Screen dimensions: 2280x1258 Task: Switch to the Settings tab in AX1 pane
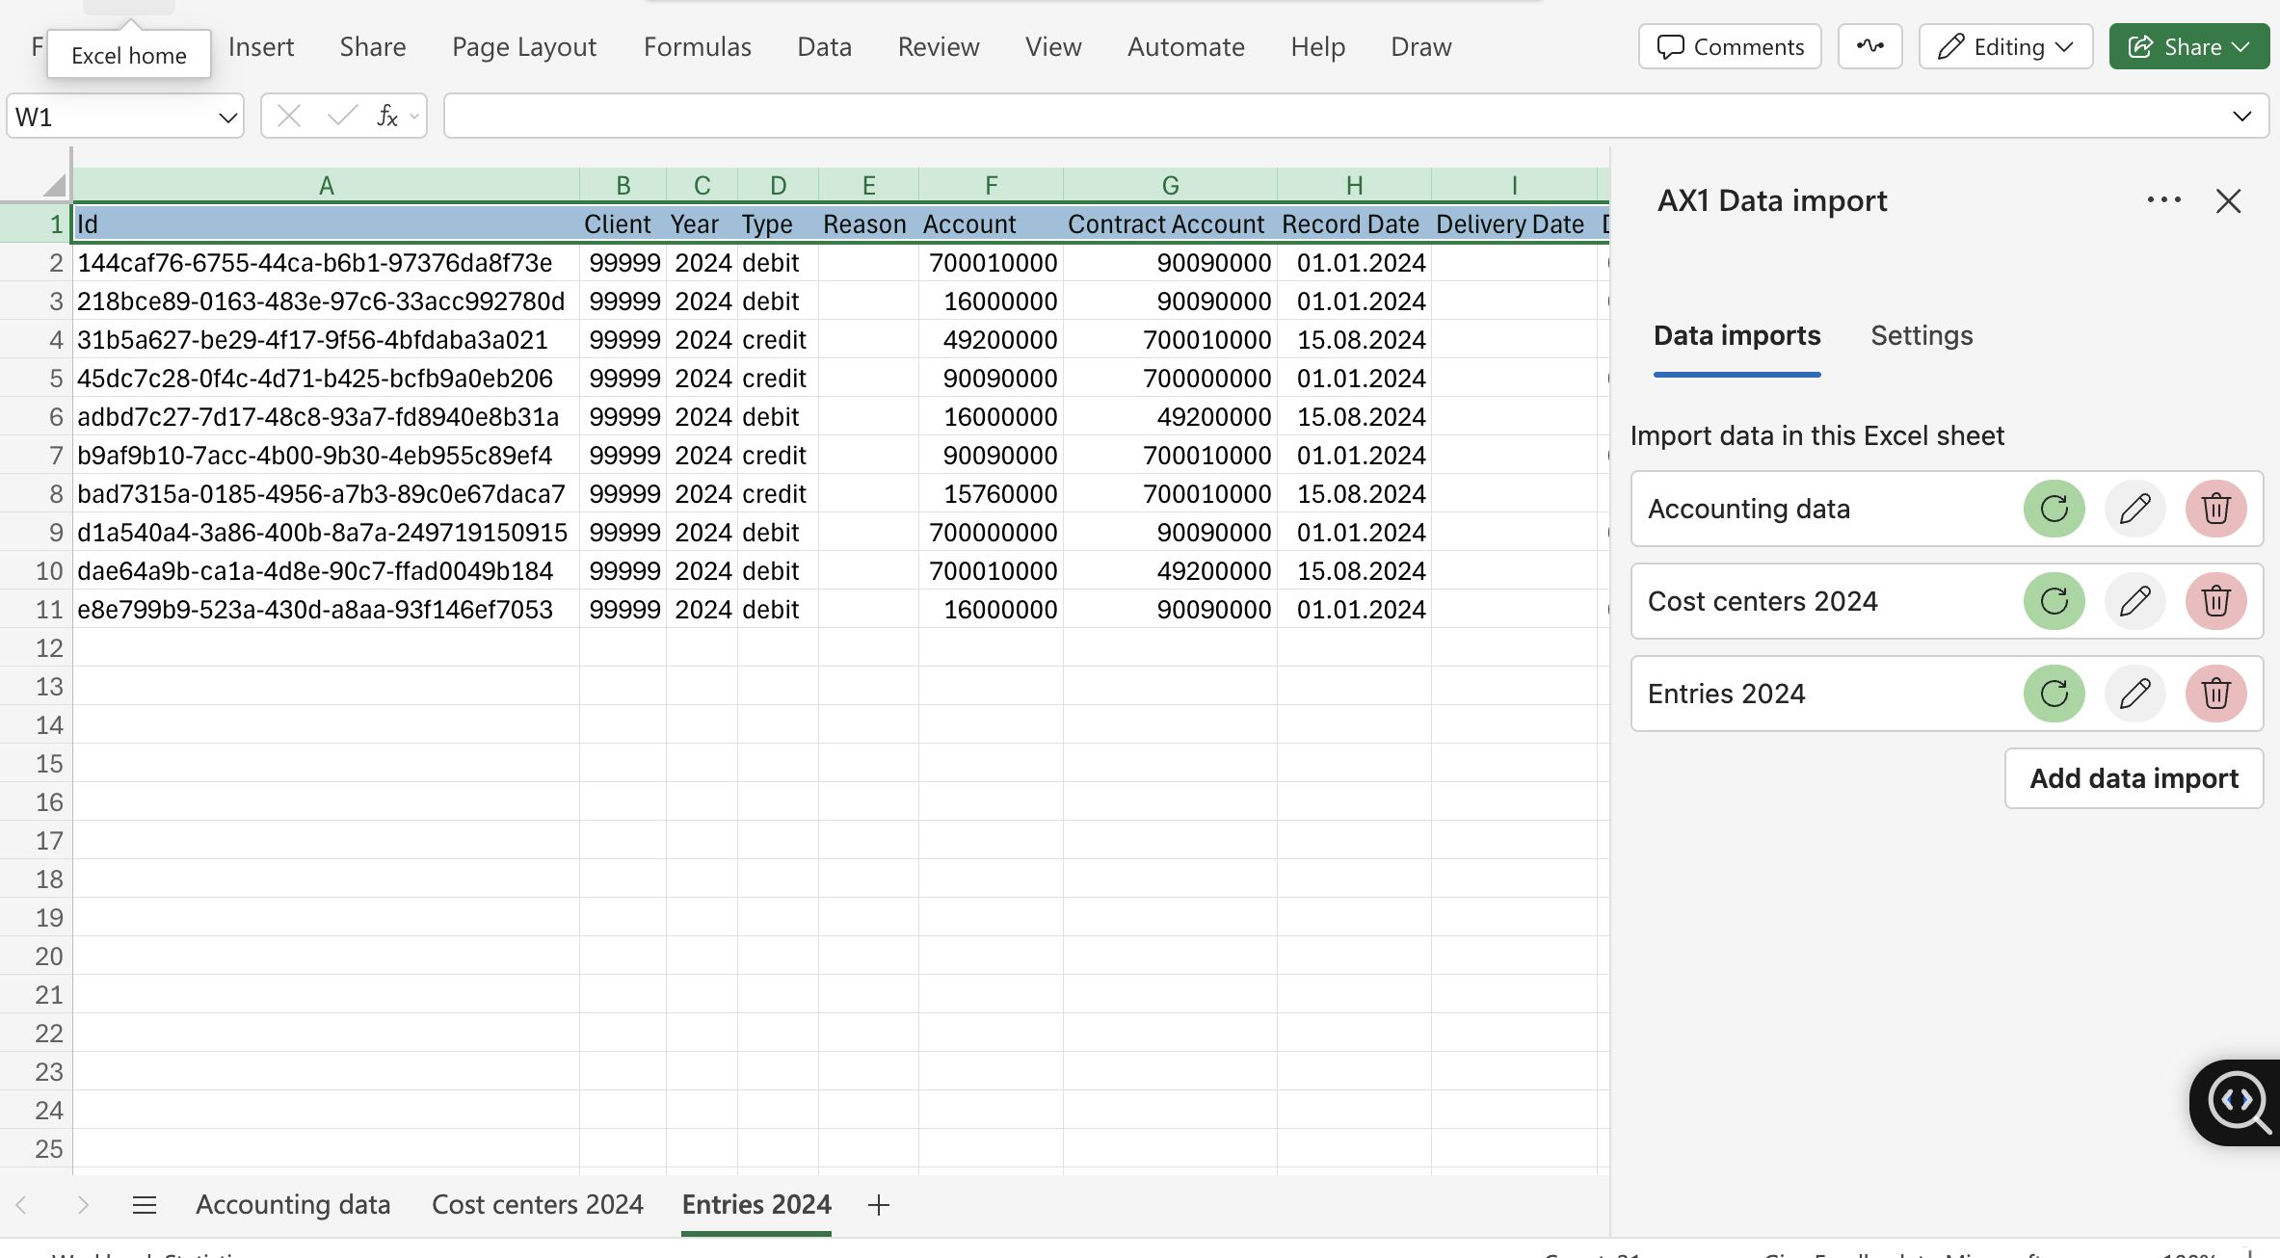click(1922, 335)
